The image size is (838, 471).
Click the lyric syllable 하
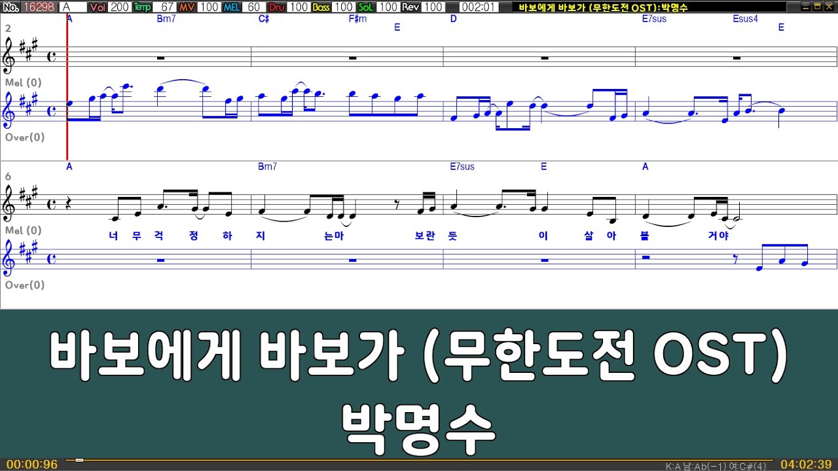[227, 235]
